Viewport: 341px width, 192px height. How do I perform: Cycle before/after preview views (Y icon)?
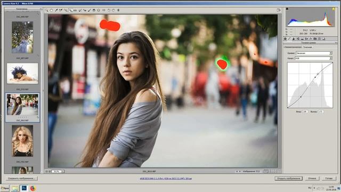click(266, 172)
